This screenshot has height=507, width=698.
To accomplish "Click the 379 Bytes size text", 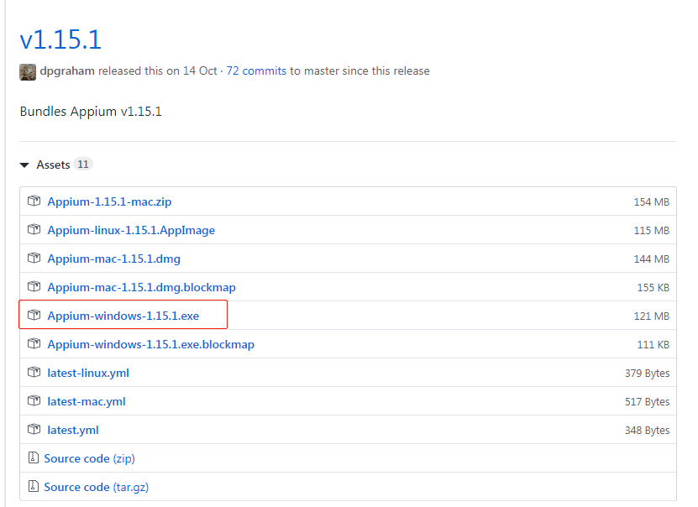I will tap(647, 374).
